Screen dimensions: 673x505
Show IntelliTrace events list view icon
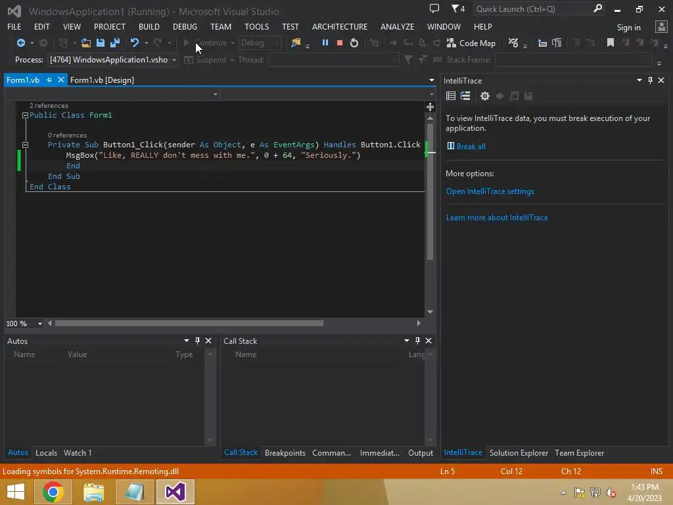pyautogui.click(x=451, y=96)
